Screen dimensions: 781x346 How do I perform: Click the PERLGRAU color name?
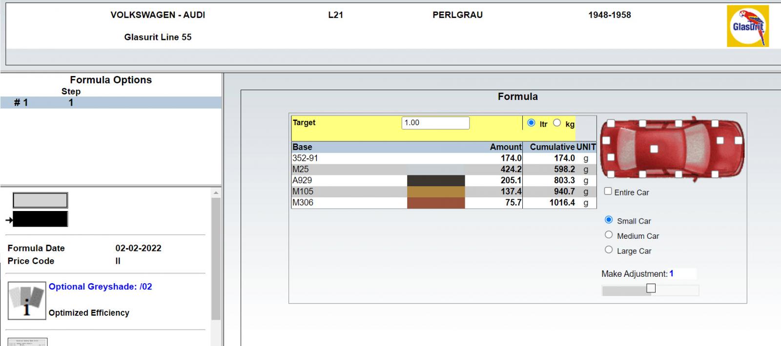[457, 15]
